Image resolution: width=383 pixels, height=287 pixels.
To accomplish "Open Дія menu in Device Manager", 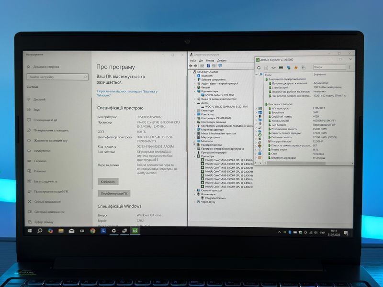I will coord(201,60).
